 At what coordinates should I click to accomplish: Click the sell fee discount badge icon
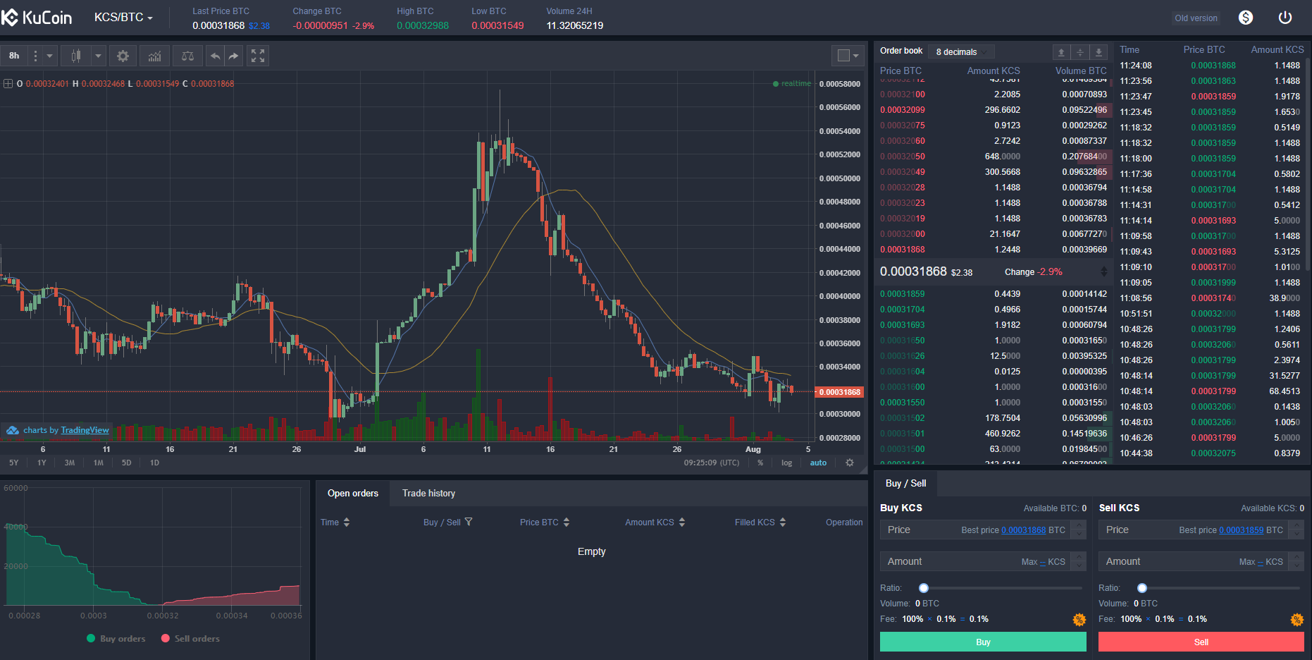tap(1296, 620)
